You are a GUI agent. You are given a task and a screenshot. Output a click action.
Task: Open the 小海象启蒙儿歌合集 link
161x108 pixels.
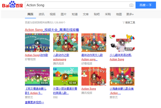pos(122,91)
